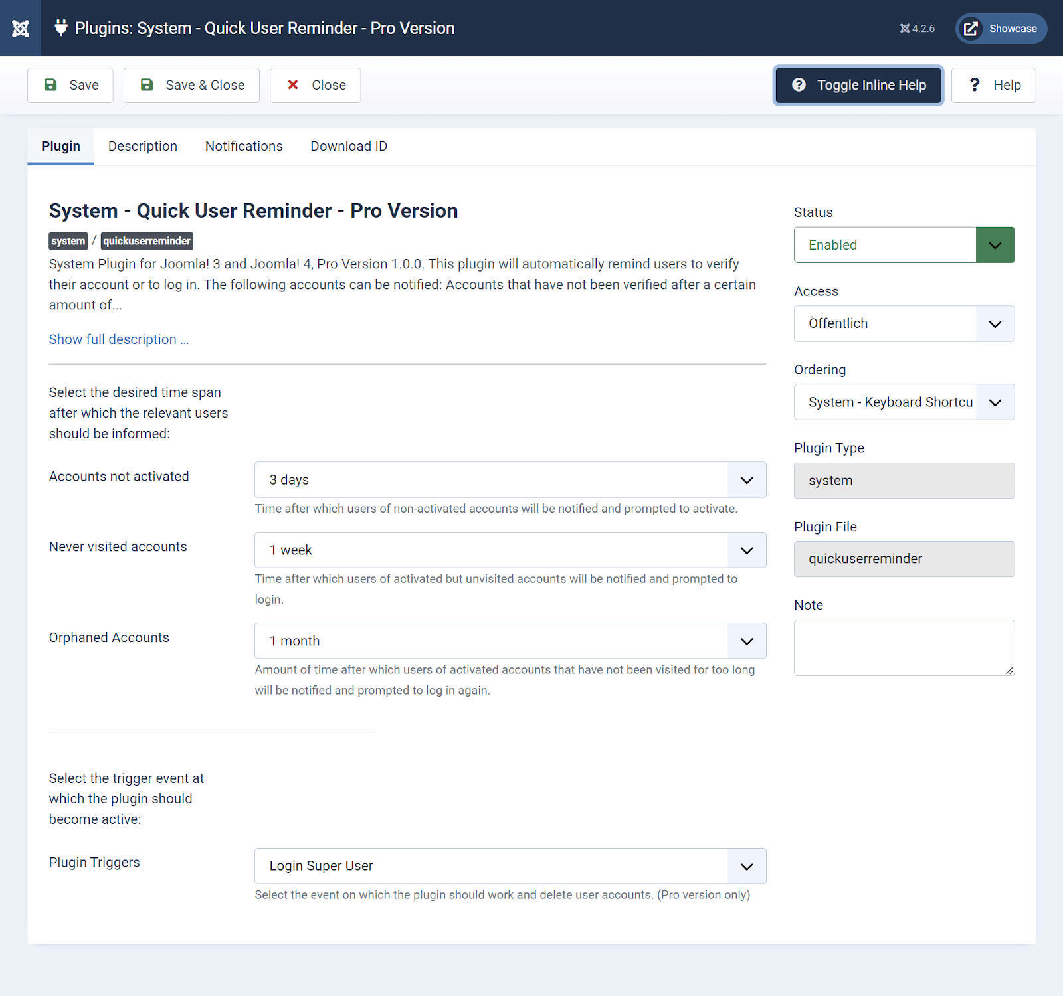Click the external-link icon on the Showcase button
The image size is (1063, 996).
pyautogui.click(x=971, y=29)
